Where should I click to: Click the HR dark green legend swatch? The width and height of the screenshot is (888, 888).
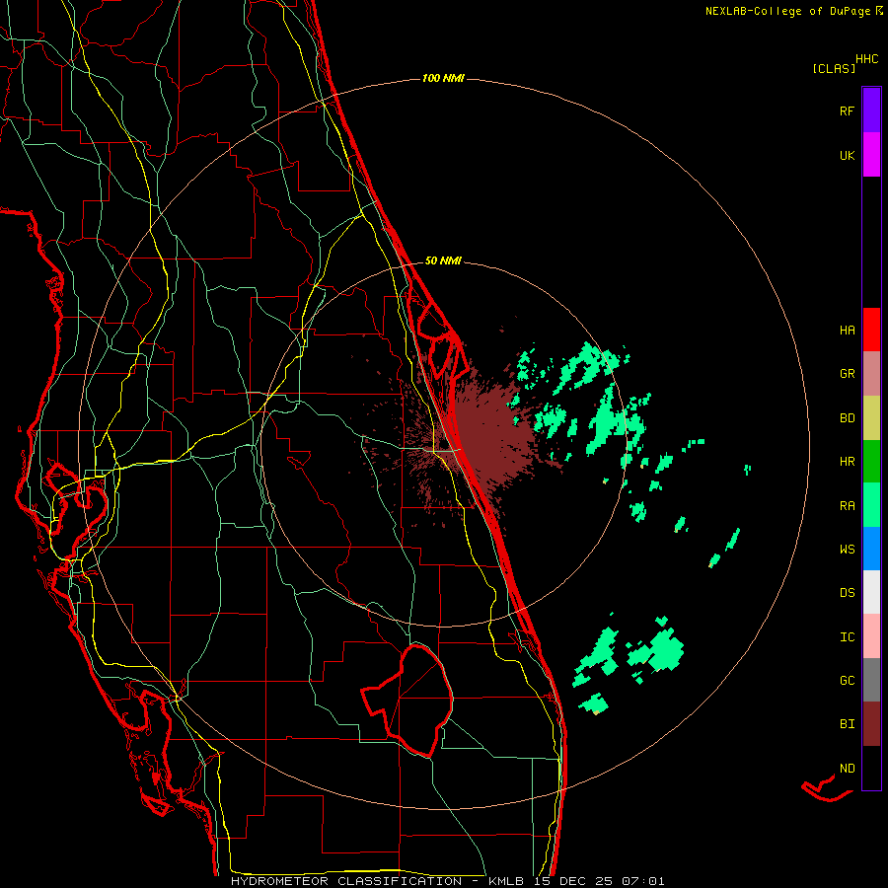[871, 461]
